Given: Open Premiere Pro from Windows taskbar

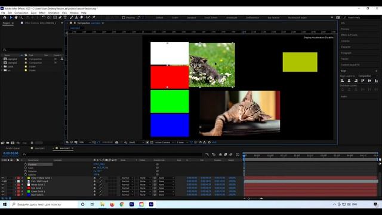Looking at the screenshot, I should (131, 204).
